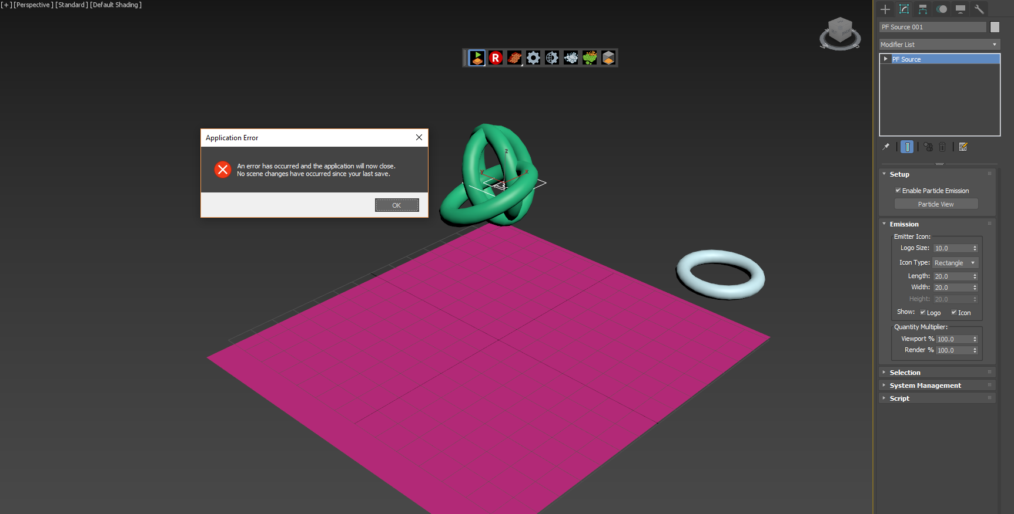The height and width of the screenshot is (514, 1014).
Task: Click the object color swatch
Action: [995, 27]
